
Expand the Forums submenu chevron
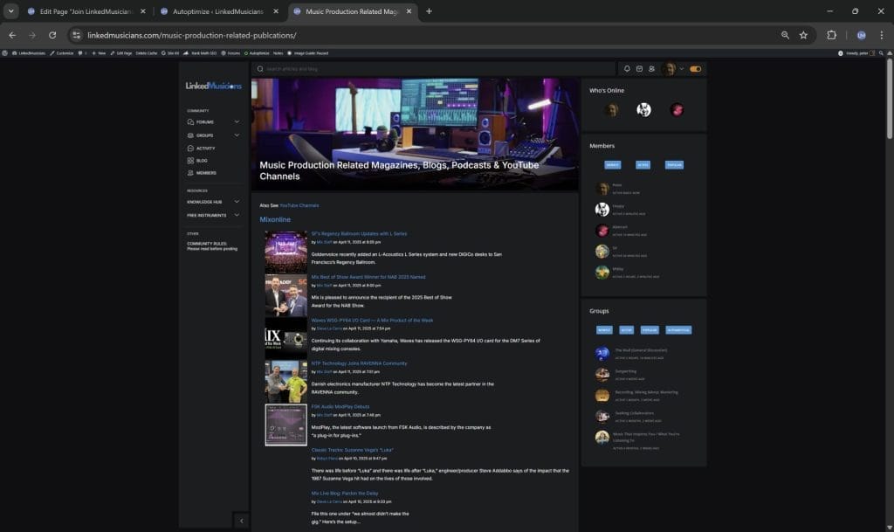[237, 122]
